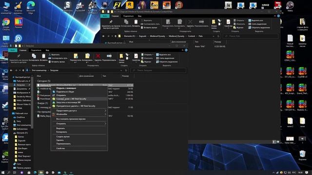Open address history dropdown in Downloads window
This screenshot has height=175, width=312.
click(121, 70)
